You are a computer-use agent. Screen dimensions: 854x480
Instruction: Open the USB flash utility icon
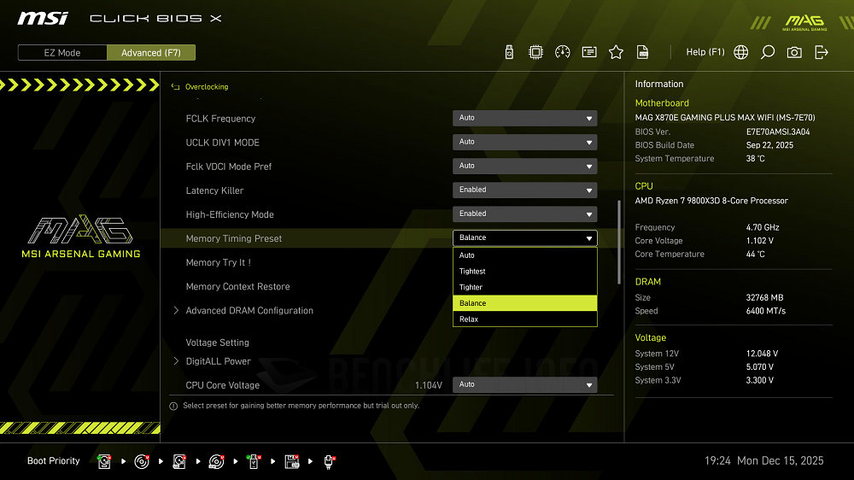point(510,52)
